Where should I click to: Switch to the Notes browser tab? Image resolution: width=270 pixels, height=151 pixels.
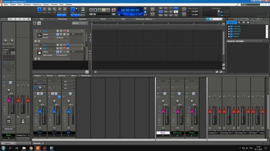click(254, 19)
